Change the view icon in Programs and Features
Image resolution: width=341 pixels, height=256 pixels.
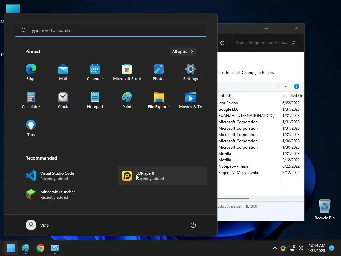click(278, 86)
